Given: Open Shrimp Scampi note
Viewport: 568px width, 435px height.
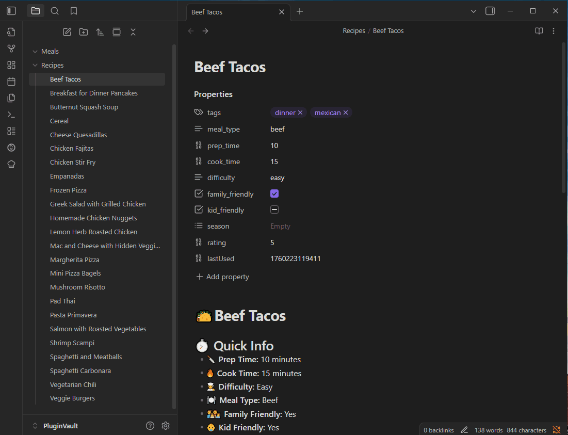Looking at the screenshot, I should point(72,343).
